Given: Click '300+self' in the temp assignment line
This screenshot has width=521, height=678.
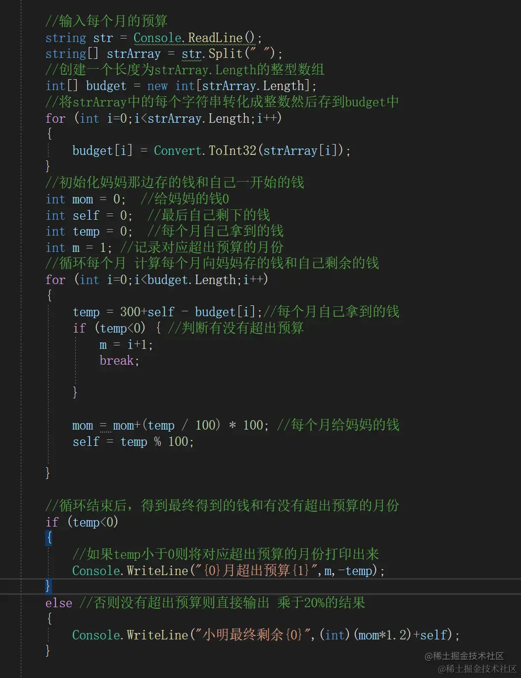Looking at the screenshot, I should tap(147, 312).
